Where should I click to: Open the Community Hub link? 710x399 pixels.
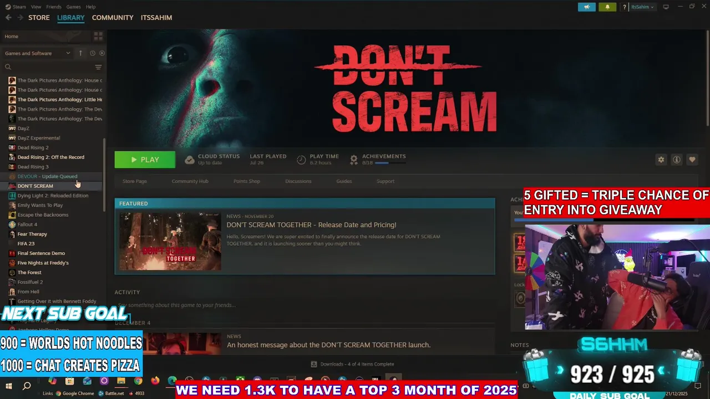pos(190,181)
